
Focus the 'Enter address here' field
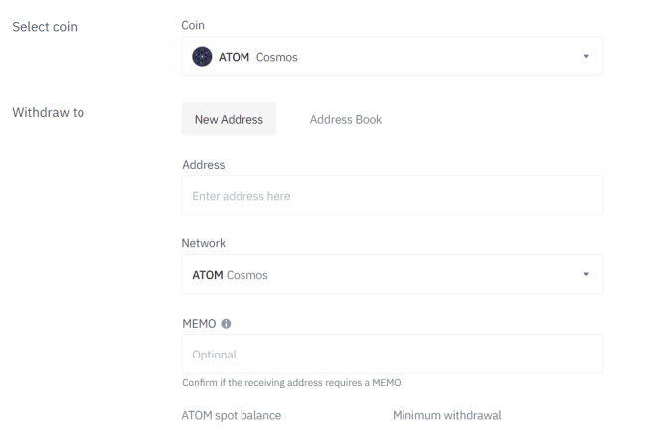click(x=392, y=196)
